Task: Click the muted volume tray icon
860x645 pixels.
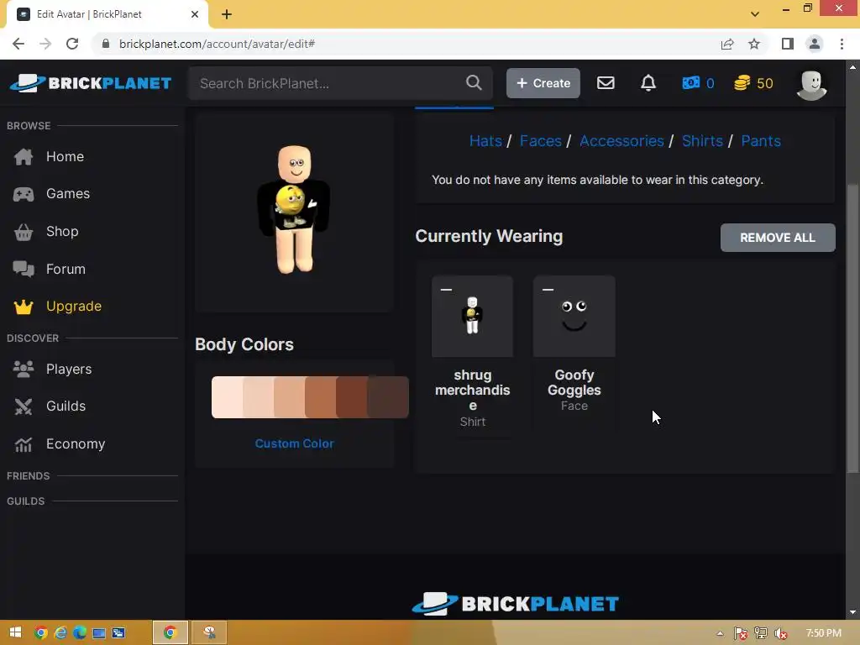Action: coord(780,633)
